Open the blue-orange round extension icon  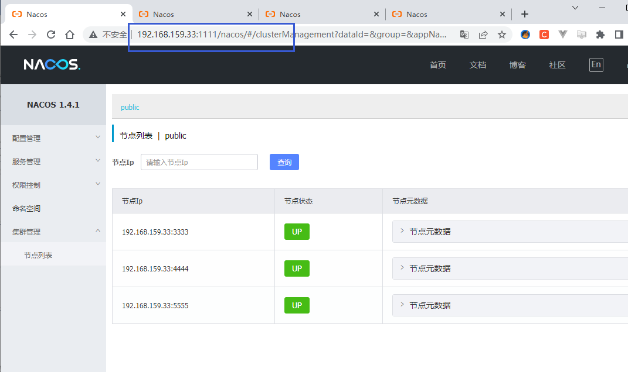[x=525, y=35]
